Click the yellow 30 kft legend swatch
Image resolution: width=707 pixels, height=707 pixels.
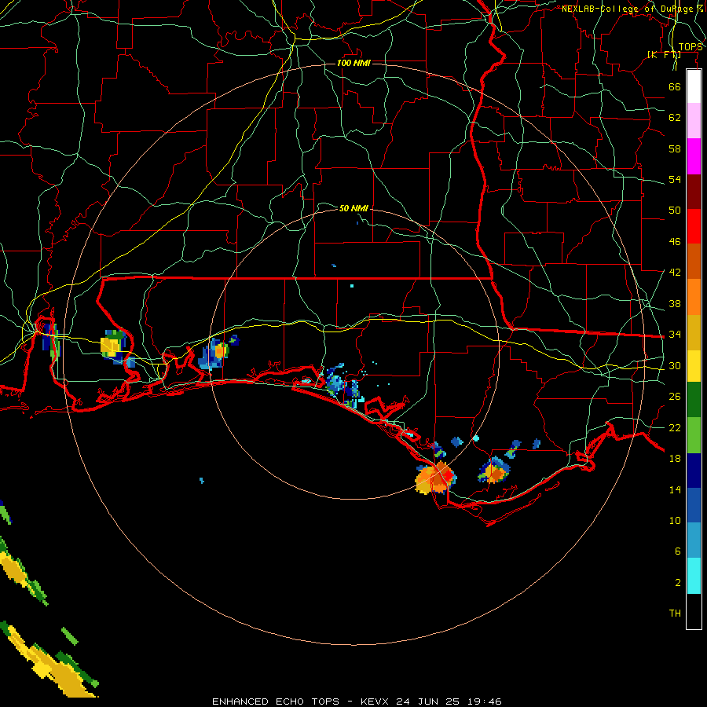(694, 366)
